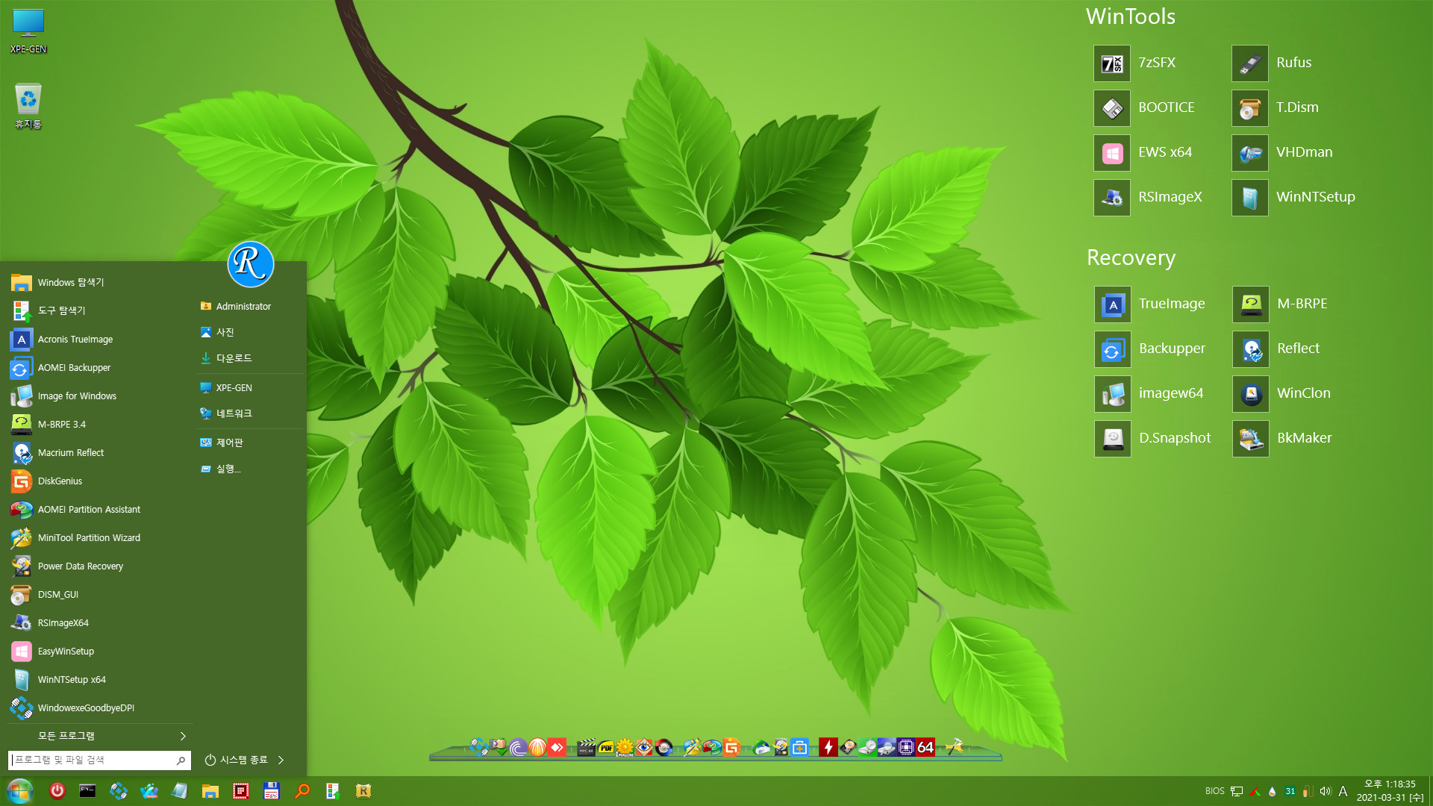Open RSImageX64 from Start menu
This screenshot has width=1433, height=806.
(100, 623)
